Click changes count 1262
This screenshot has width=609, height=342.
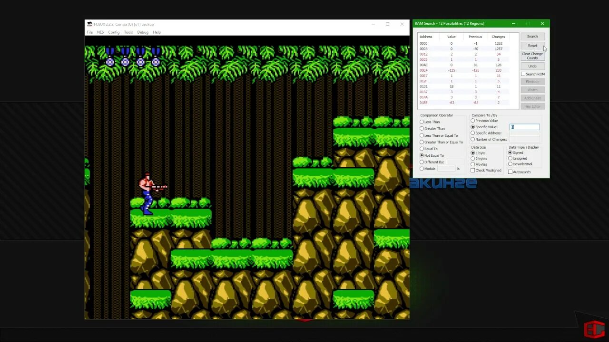498,43
